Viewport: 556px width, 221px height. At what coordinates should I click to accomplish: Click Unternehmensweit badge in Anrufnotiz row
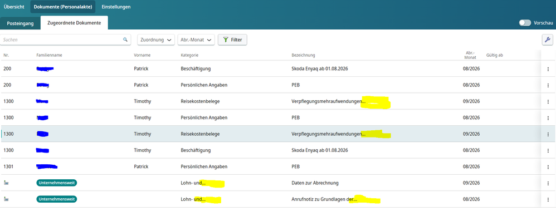(57, 199)
